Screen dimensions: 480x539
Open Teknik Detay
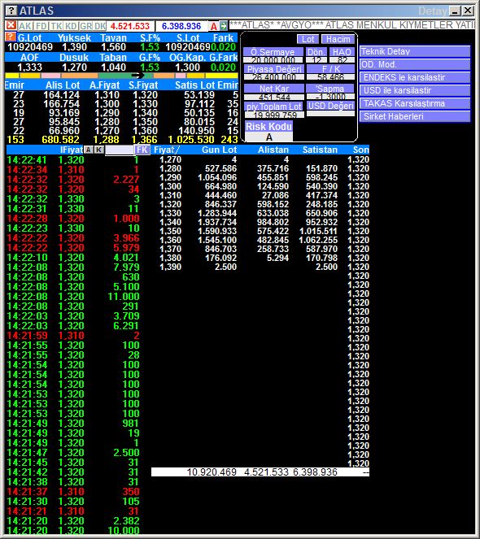(415, 51)
